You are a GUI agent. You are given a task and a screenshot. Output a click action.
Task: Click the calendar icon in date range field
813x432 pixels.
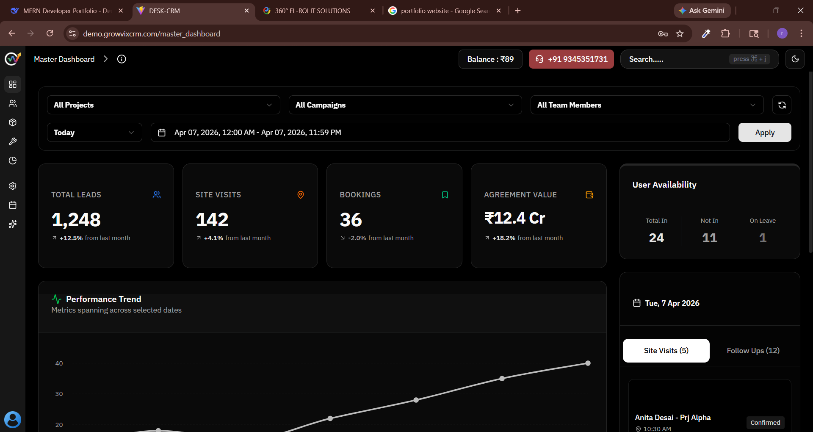pyautogui.click(x=162, y=133)
